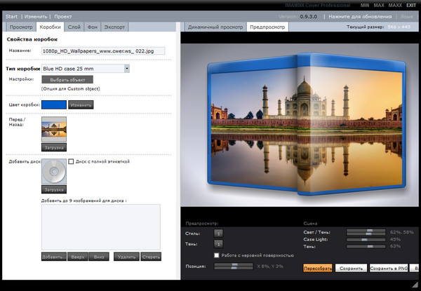Open the Тип коробки dropdown
The height and width of the screenshot is (291, 421).
tap(126, 69)
